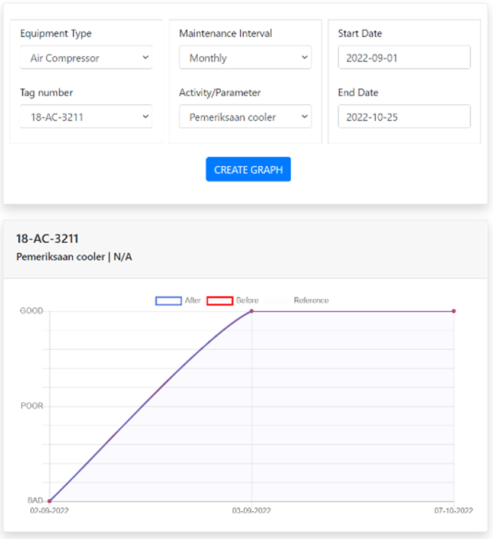493x539 pixels.
Task: Expand the Activity/Parameter dropdown
Action: [x=245, y=117]
